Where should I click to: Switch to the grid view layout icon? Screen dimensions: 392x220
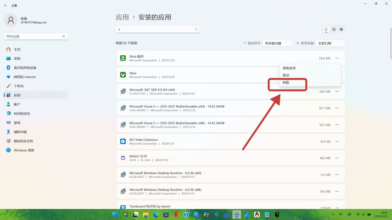tap(334, 29)
